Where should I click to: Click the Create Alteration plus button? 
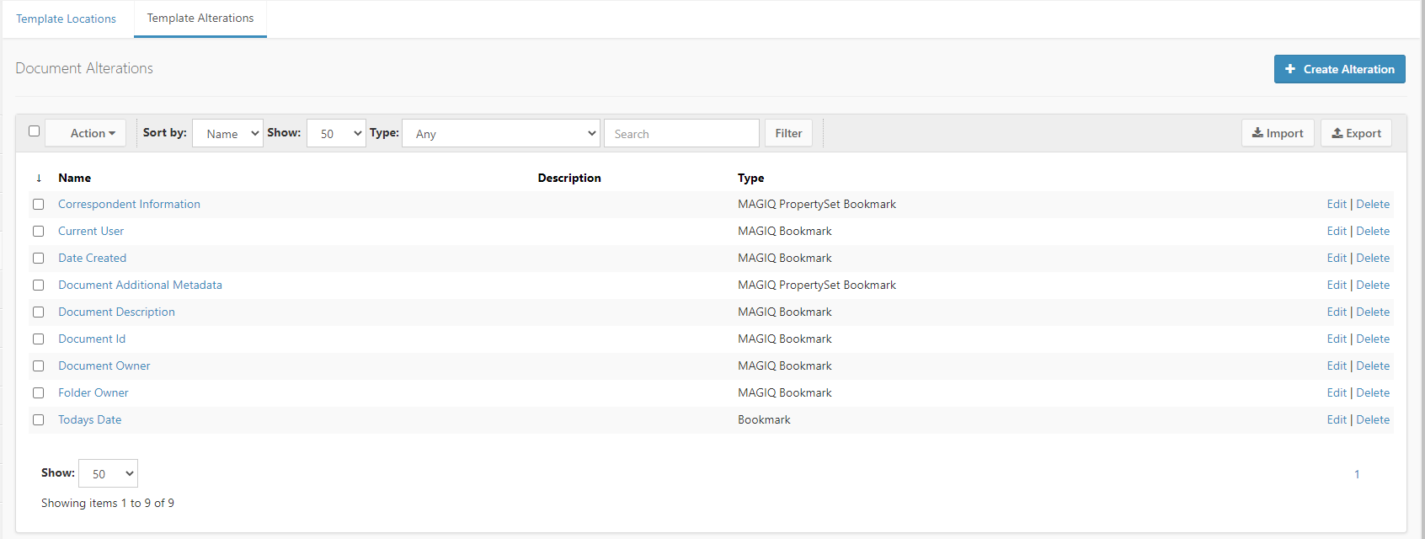pyautogui.click(x=1339, y=69)
